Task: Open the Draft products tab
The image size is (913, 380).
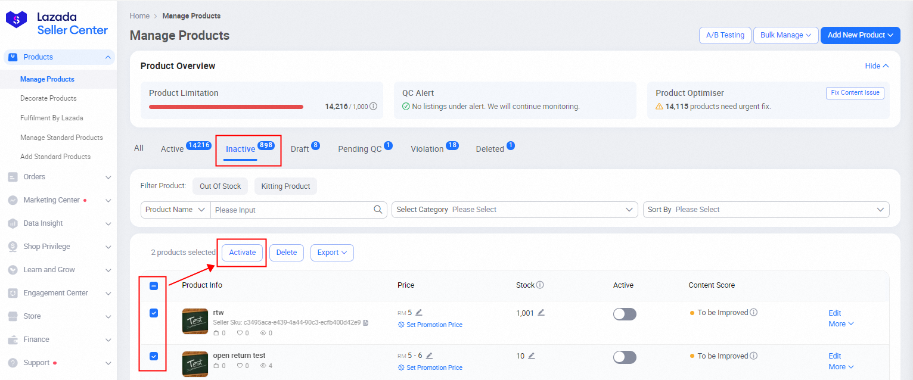Action: 300,148
